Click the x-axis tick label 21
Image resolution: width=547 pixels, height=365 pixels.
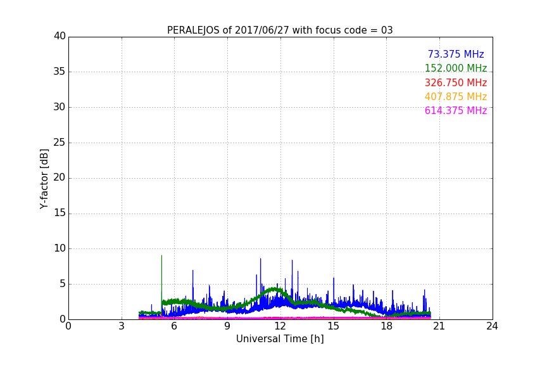(x=439, y=326)
